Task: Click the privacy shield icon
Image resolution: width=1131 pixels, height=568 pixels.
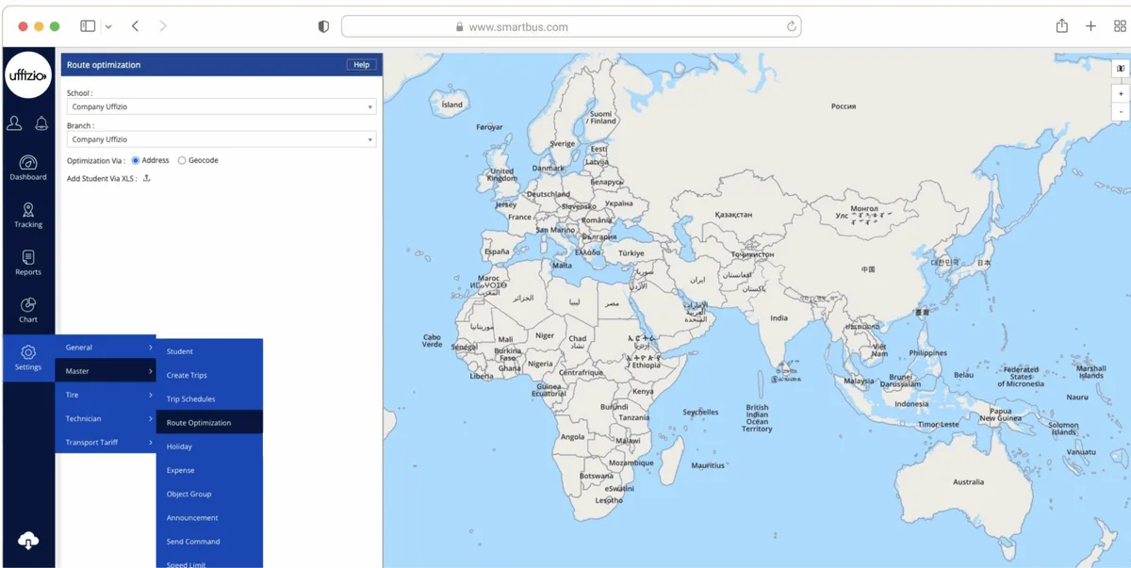Action: point(323,27)
